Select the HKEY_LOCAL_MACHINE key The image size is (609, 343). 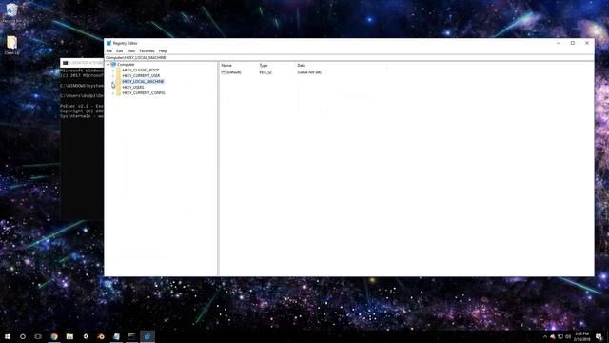(143, 82)
